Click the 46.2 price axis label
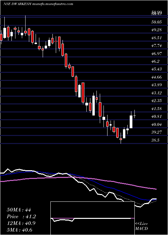Viewport: 168px width, 235px height. (x=155, y=61)
